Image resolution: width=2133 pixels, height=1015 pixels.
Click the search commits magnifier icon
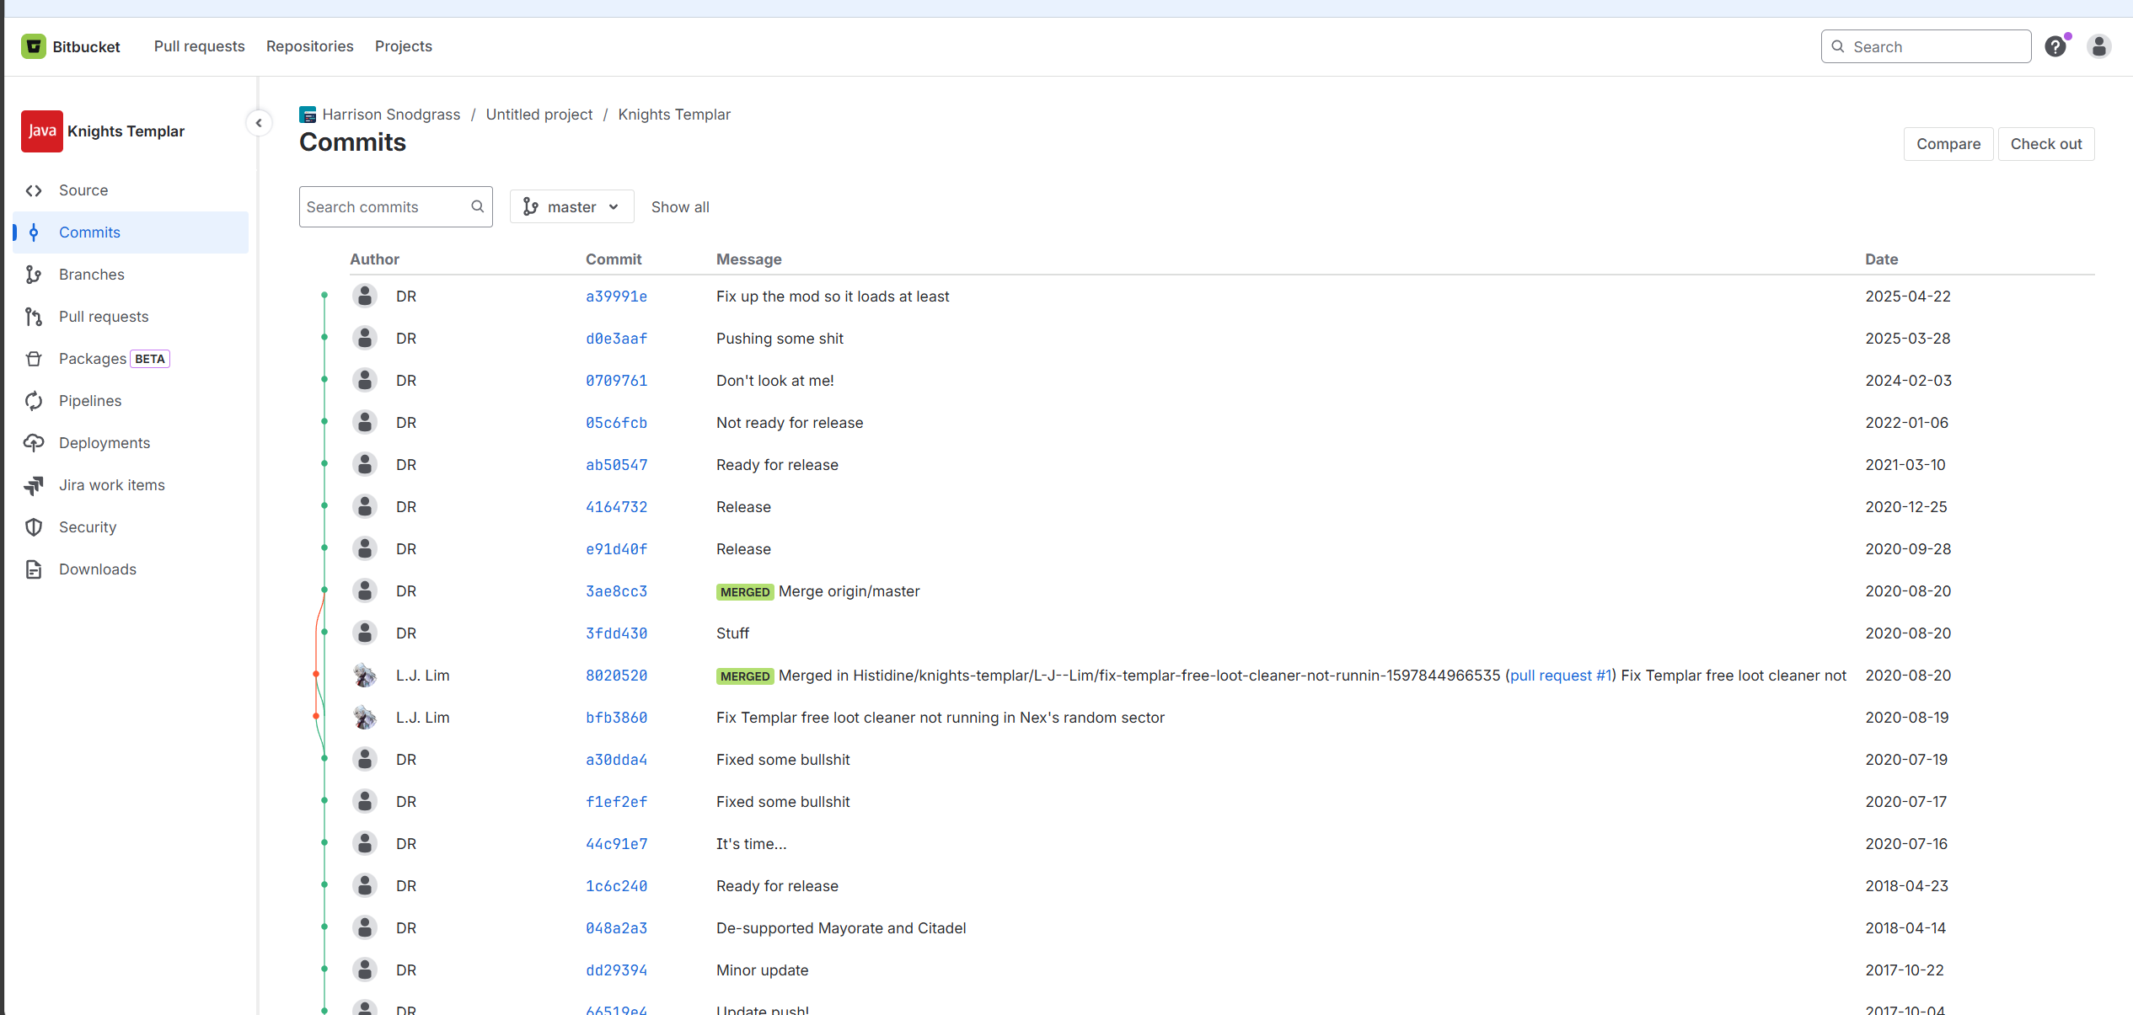pos(478,207)
